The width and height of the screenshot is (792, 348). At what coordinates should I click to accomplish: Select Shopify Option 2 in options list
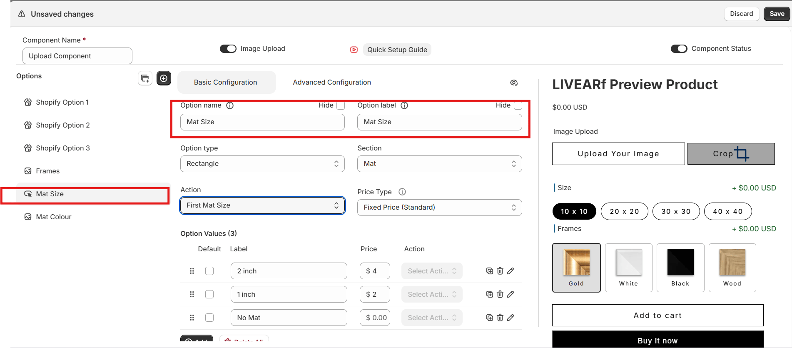93,125
